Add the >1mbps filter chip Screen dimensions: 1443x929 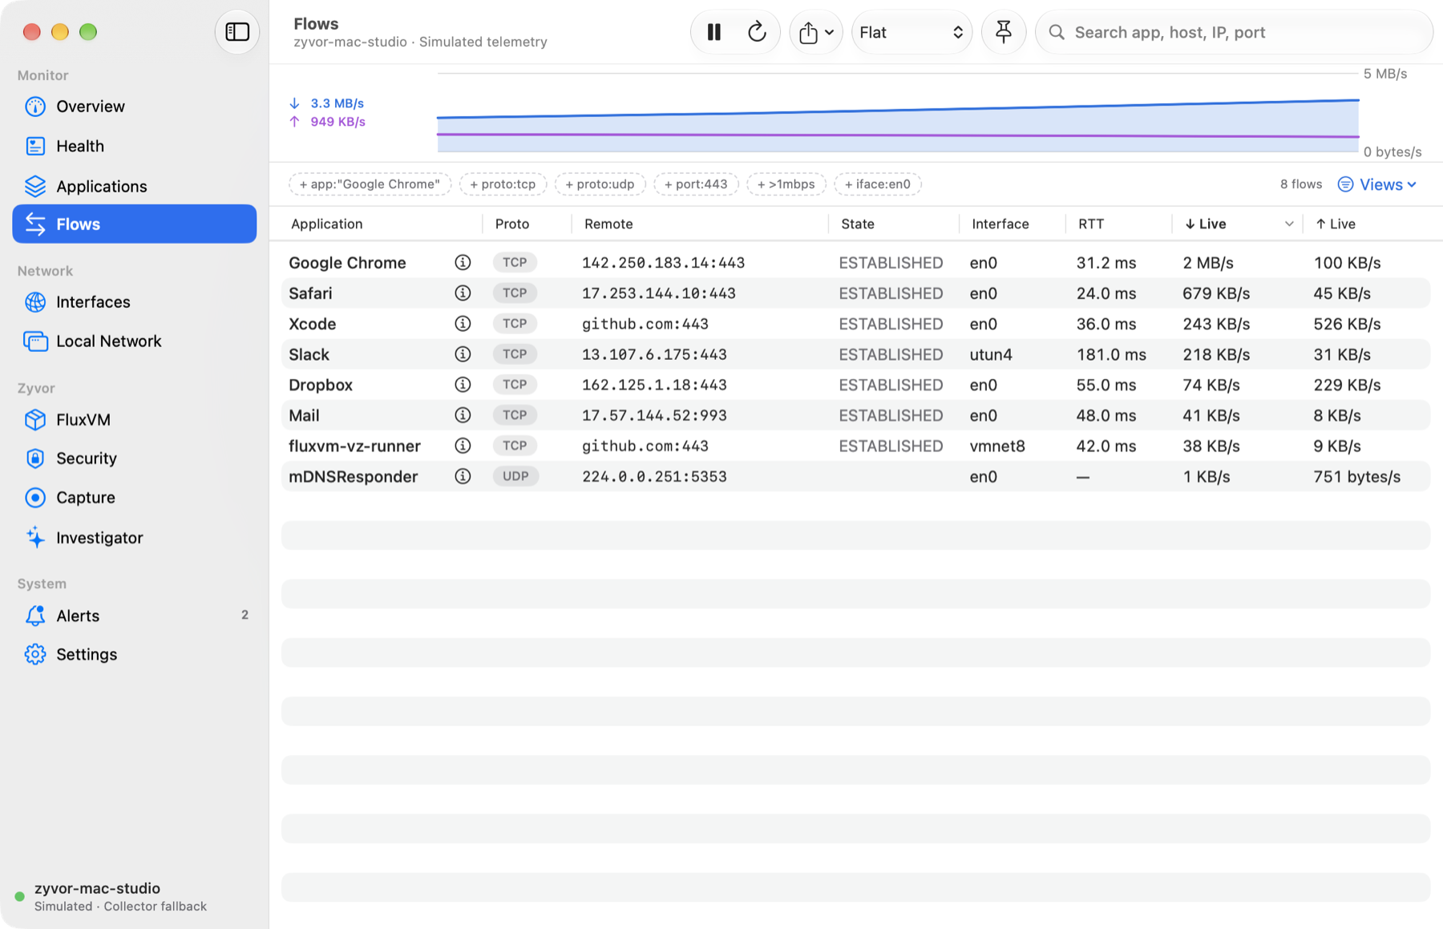786,184
